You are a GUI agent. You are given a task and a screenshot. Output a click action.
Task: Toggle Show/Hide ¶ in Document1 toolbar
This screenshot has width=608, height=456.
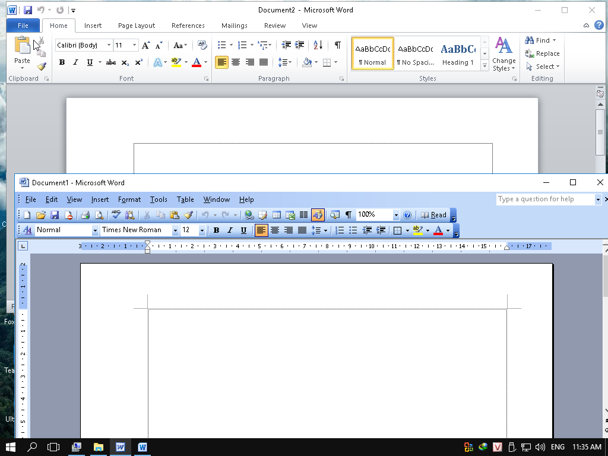click(x=349, y=215)
